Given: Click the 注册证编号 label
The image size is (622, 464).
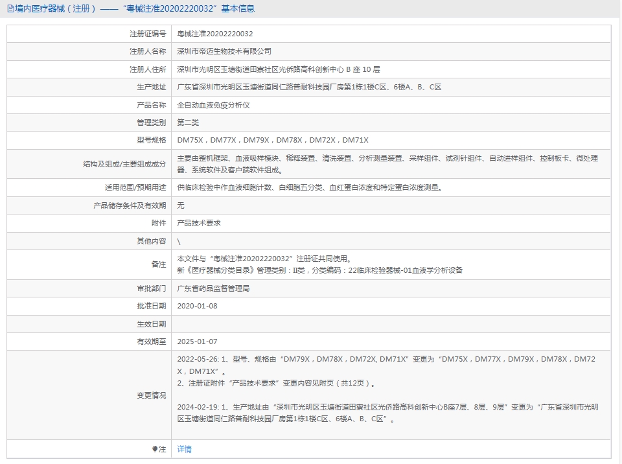Looking at the screenshot, I should (x=148, y=34).
